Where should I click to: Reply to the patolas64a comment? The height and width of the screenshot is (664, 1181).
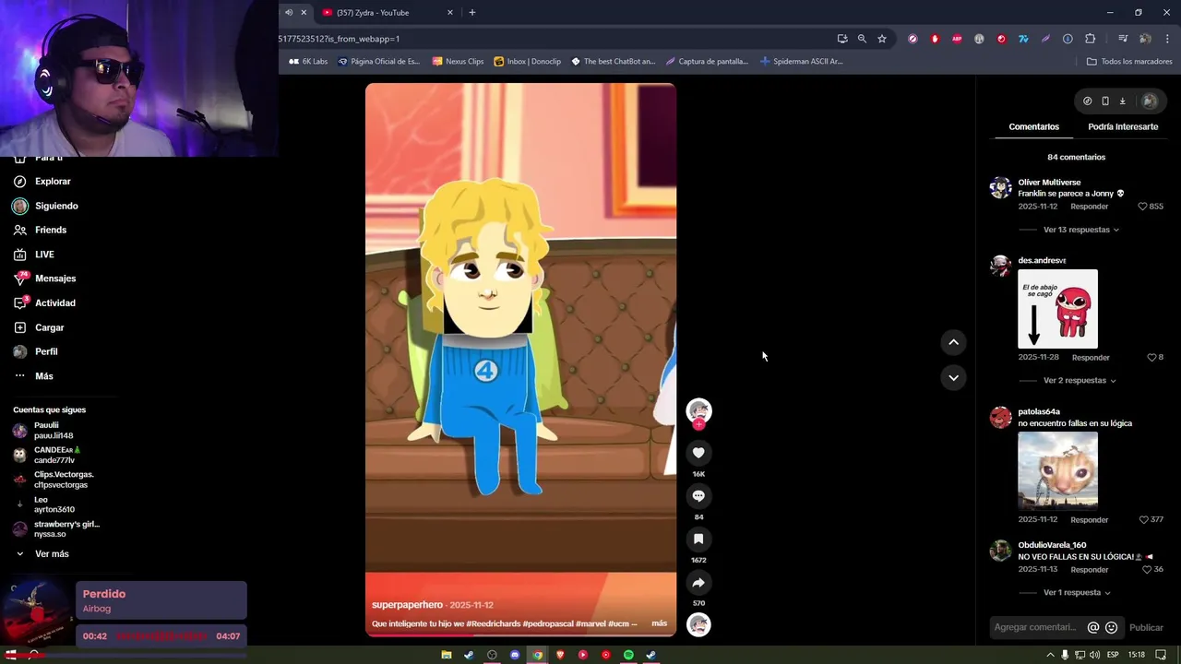[x=1089, y=519]
